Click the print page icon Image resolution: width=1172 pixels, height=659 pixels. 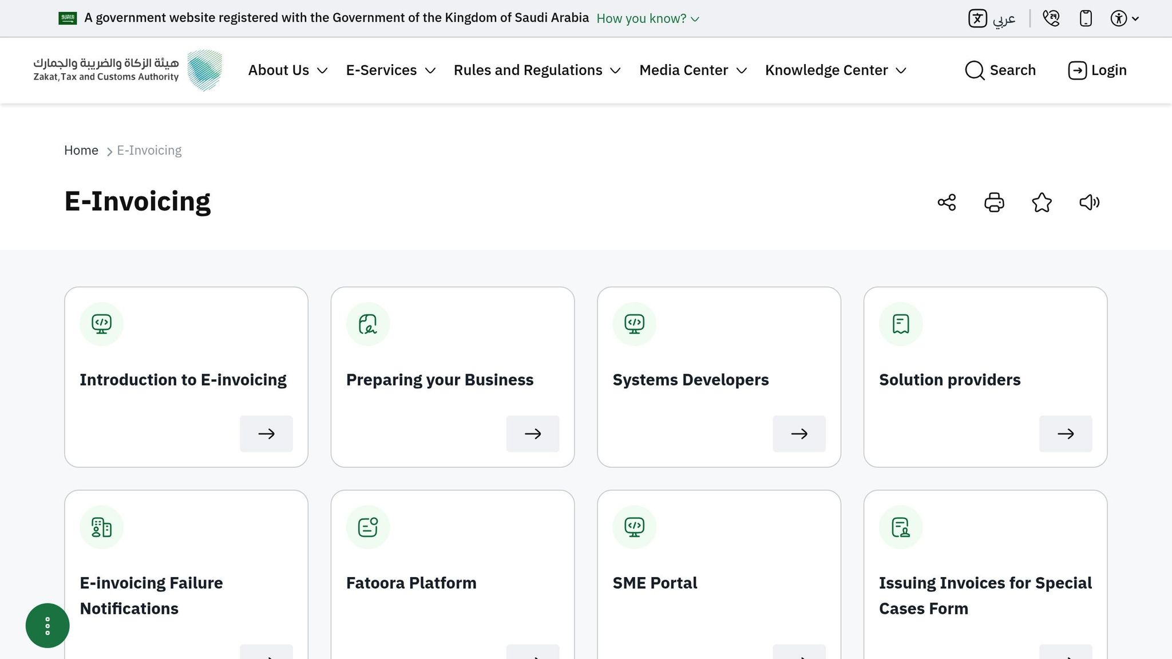(x=994, y=203)
